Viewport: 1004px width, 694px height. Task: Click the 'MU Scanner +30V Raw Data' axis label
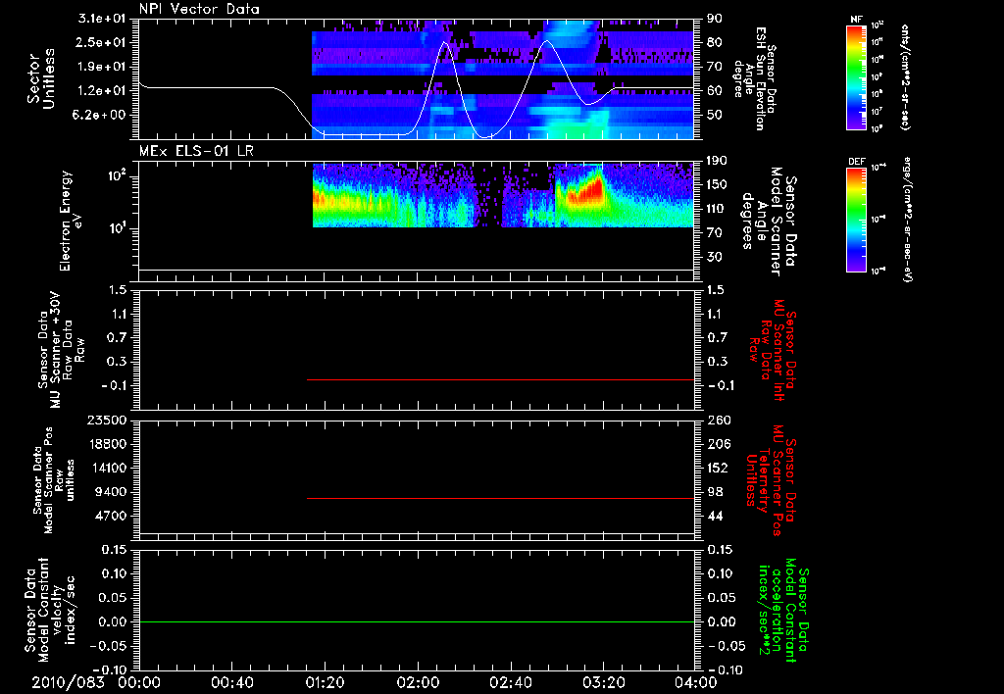62,350
